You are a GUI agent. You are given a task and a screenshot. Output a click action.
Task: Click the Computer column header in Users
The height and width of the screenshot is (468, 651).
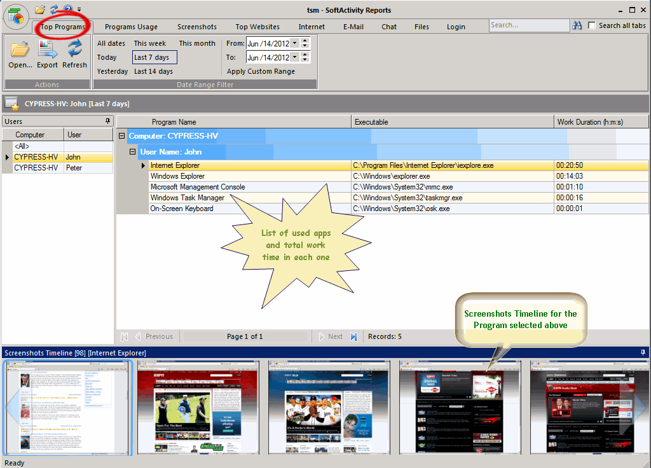33,135
